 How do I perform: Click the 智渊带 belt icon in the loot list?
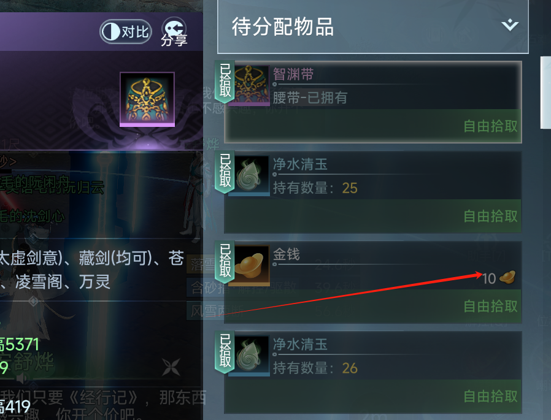(252, 85)
